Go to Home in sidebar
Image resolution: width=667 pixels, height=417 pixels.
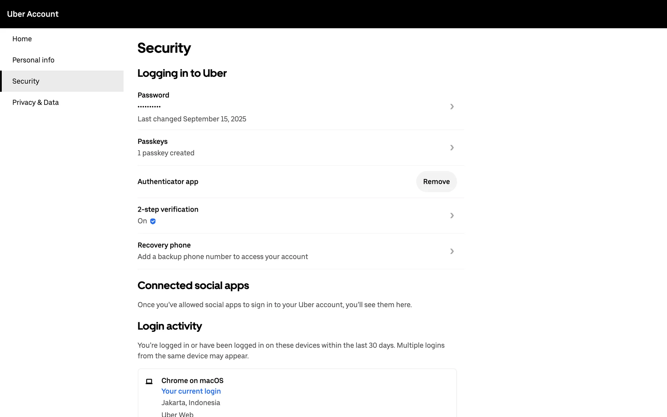coord(22,39)
